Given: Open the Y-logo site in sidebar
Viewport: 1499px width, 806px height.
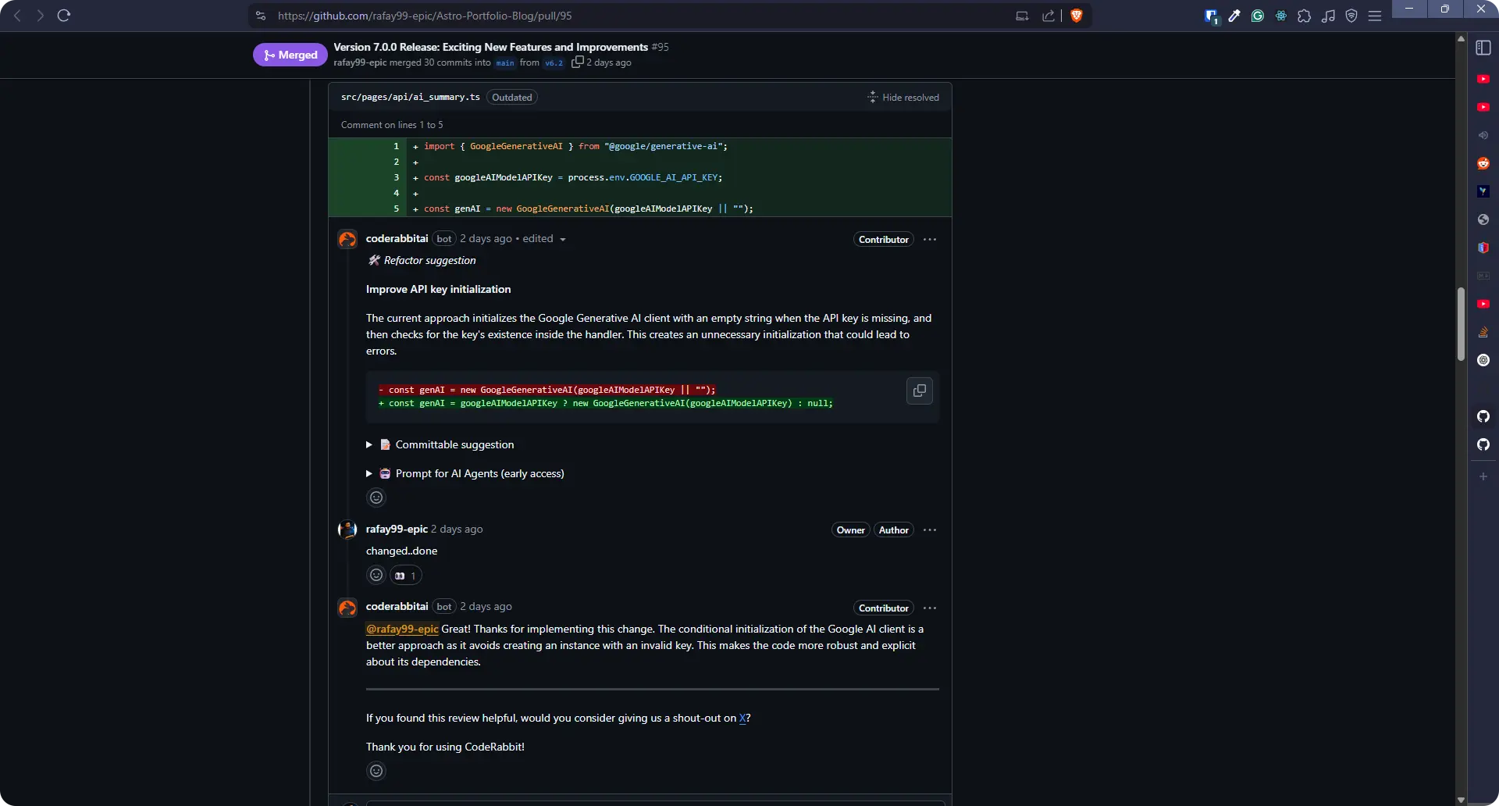Looking at the screenshot, I should [x=1483, y=191].
